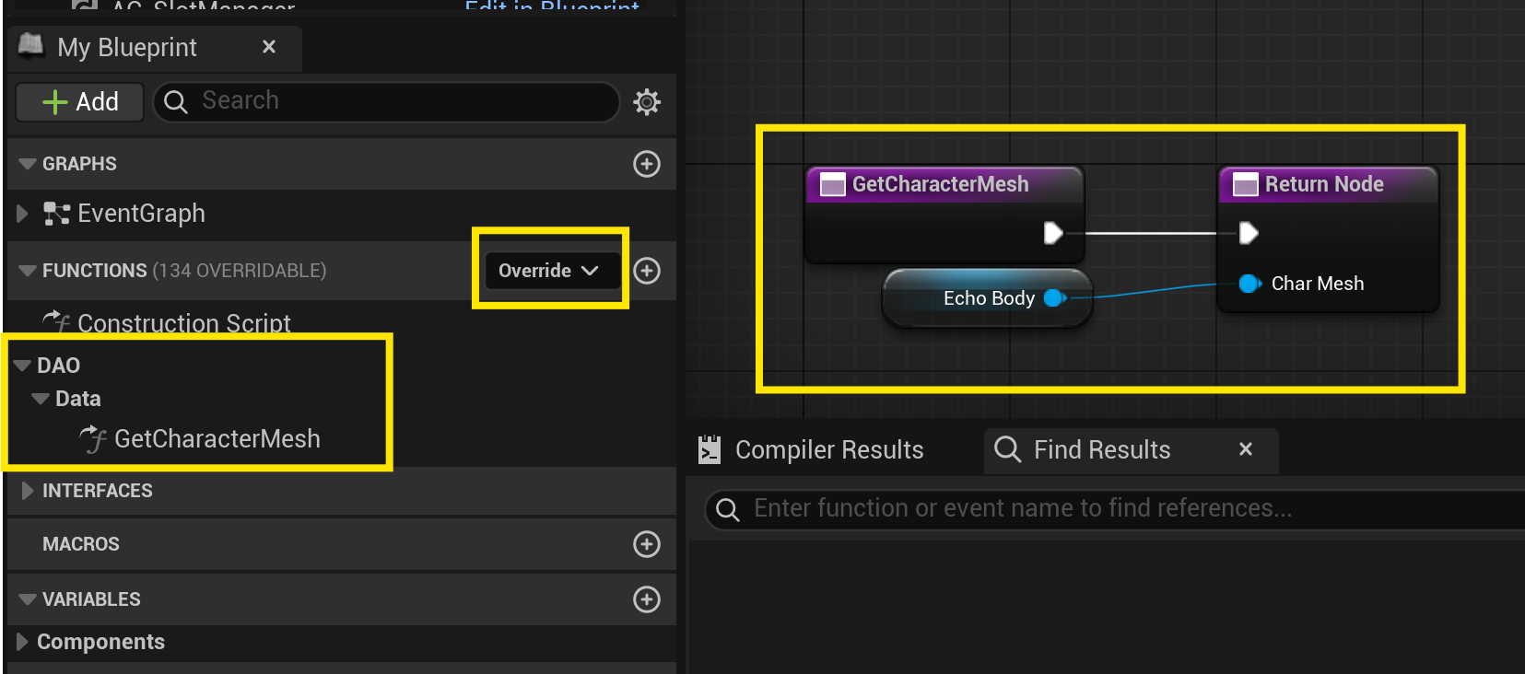Collapse the Data subcategory

click(x=41, y=399)
